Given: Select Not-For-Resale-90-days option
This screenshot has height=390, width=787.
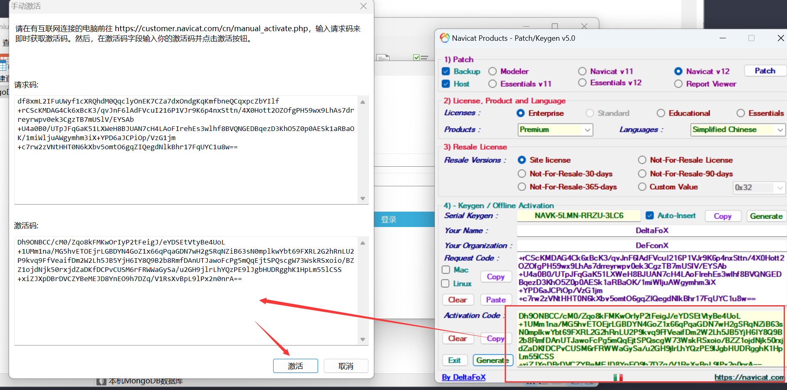Looking at the screenshot, I should coord(642,173).
